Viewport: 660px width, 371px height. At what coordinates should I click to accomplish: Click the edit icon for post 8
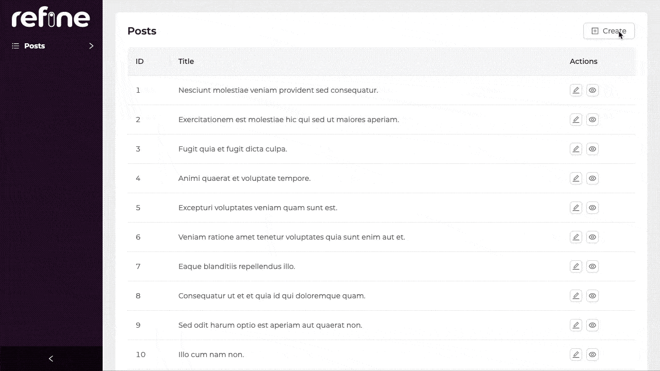[576, 296]
